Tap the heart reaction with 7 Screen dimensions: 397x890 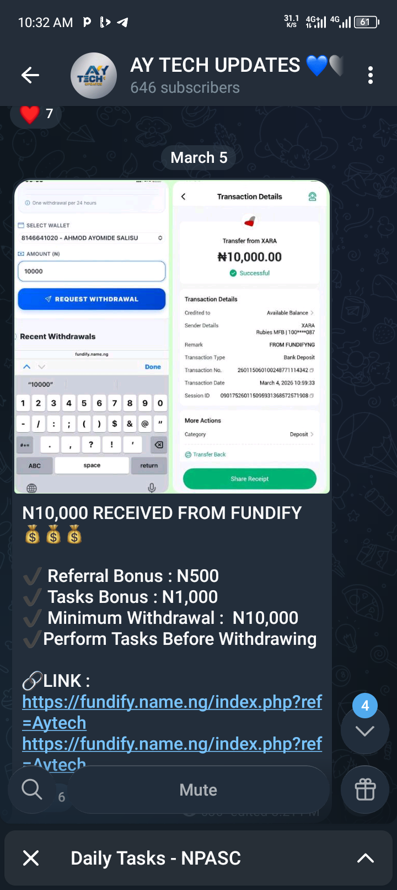click(37, 114)
